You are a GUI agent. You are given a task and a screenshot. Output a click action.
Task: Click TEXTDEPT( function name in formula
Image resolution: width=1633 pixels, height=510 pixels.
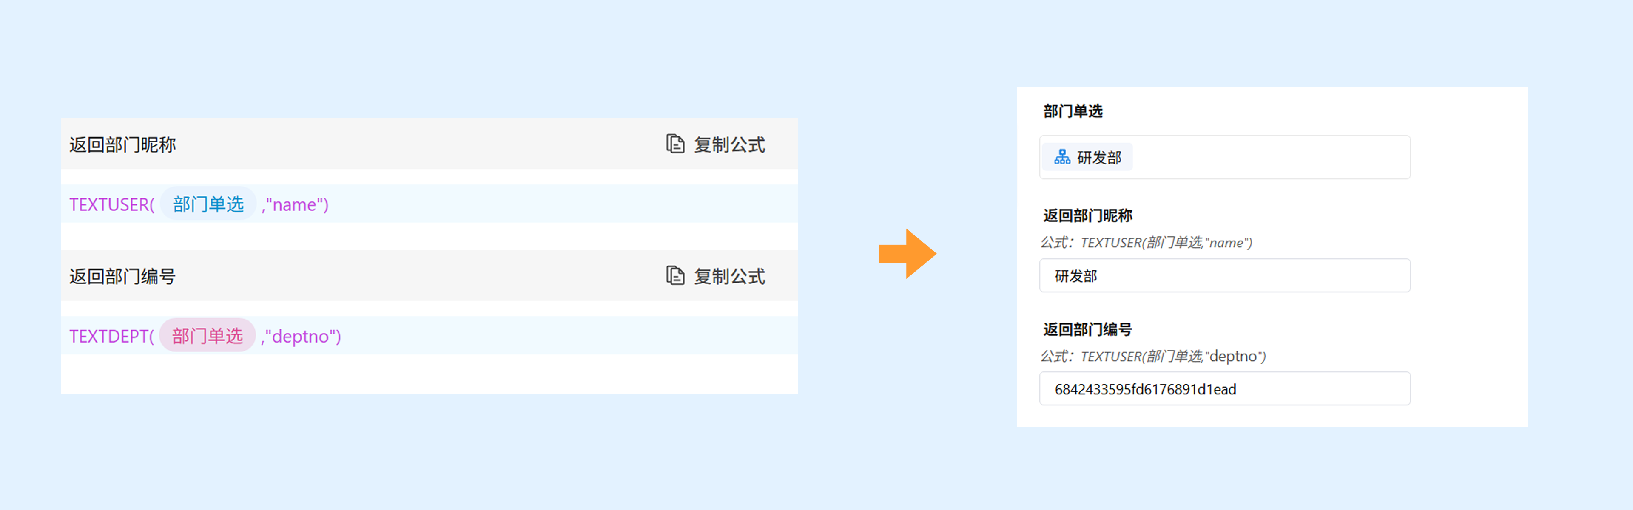pos(111,337)
